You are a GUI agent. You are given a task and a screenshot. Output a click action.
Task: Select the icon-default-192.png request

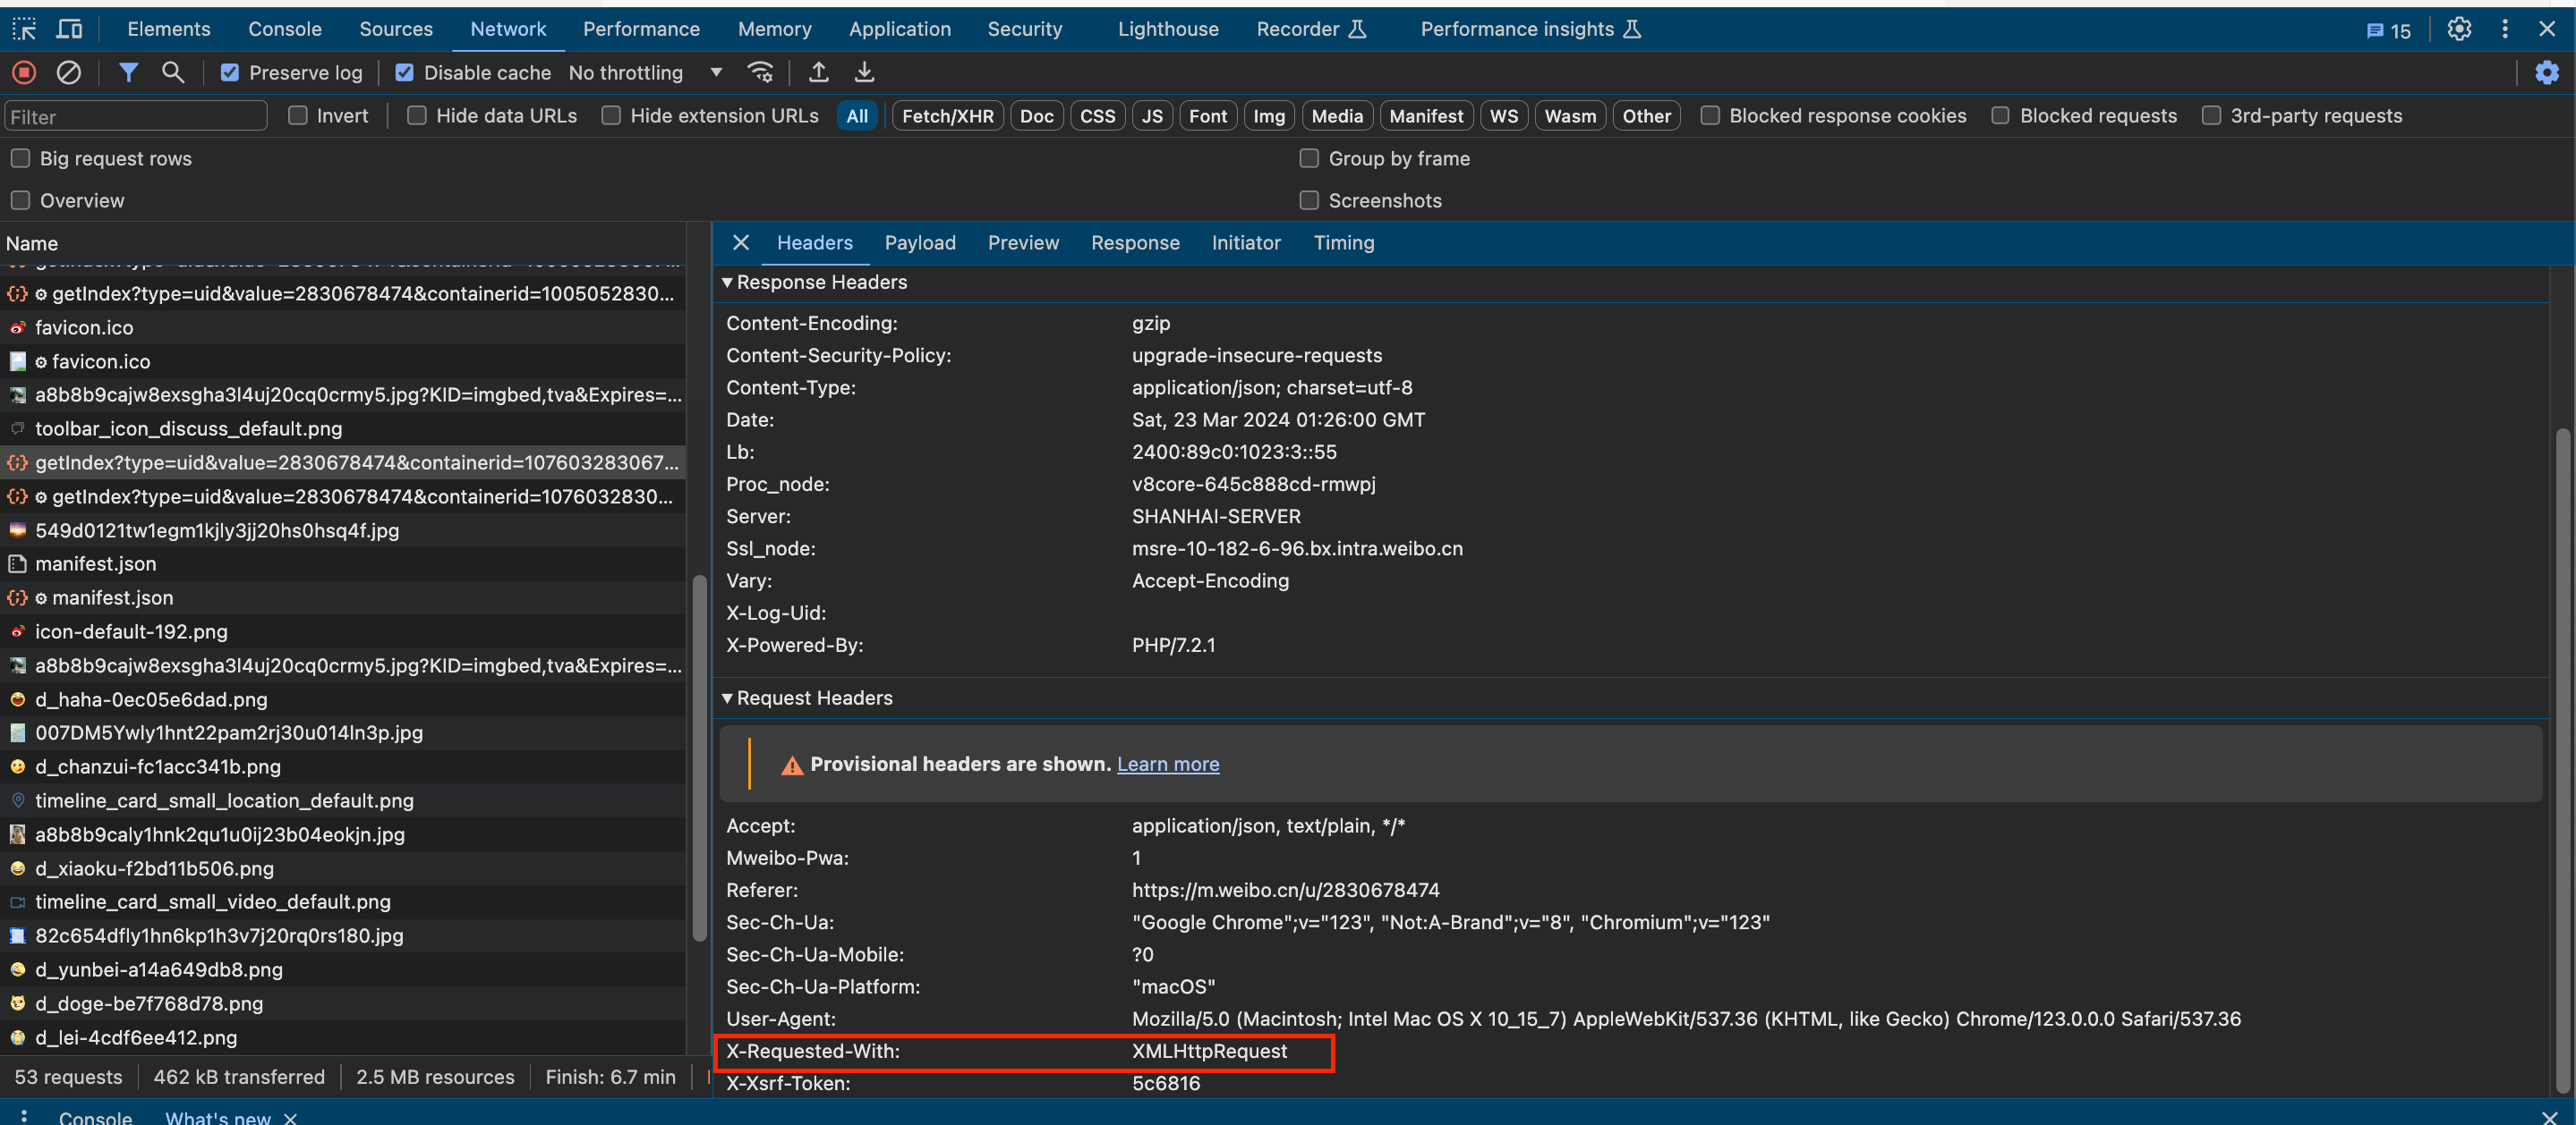344,631
